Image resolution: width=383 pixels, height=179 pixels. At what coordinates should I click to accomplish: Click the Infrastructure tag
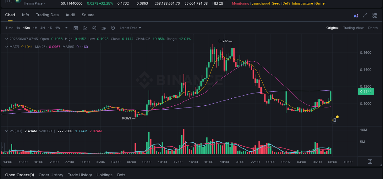(x=303, y=3)
